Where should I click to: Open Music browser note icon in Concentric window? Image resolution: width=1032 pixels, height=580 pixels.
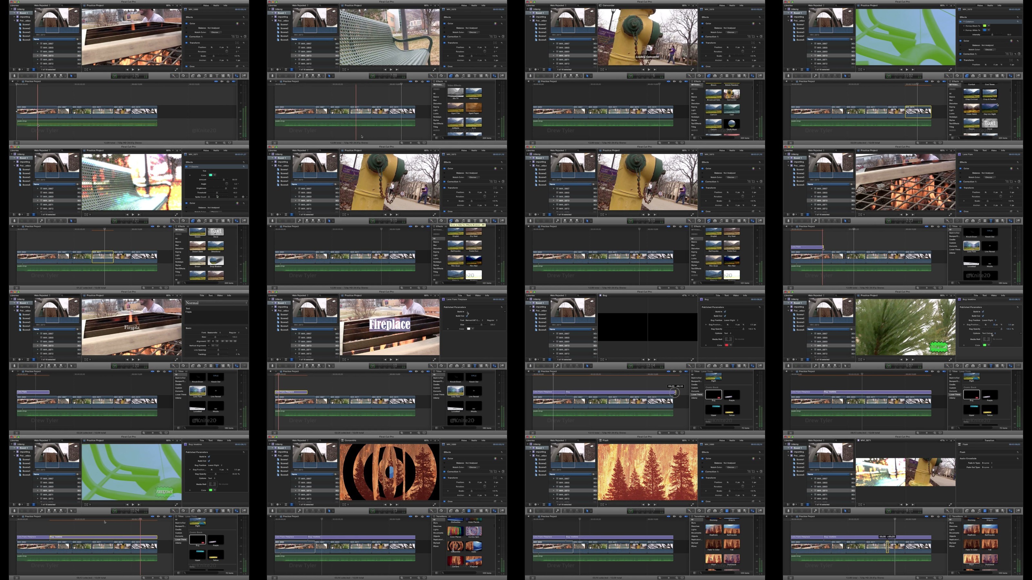(x=463, y=511)
